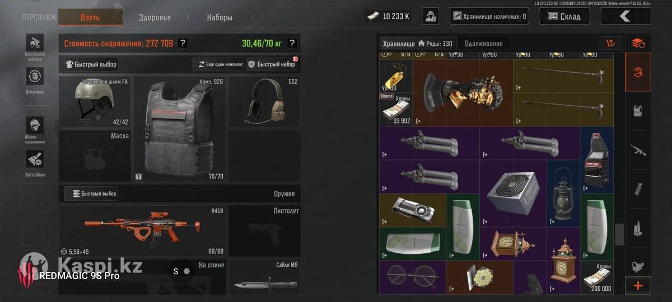The width and height of the screenshot is (672, 302).
Task: Click the orange plus icon at sidebar bottom
Action: (638, 286)
